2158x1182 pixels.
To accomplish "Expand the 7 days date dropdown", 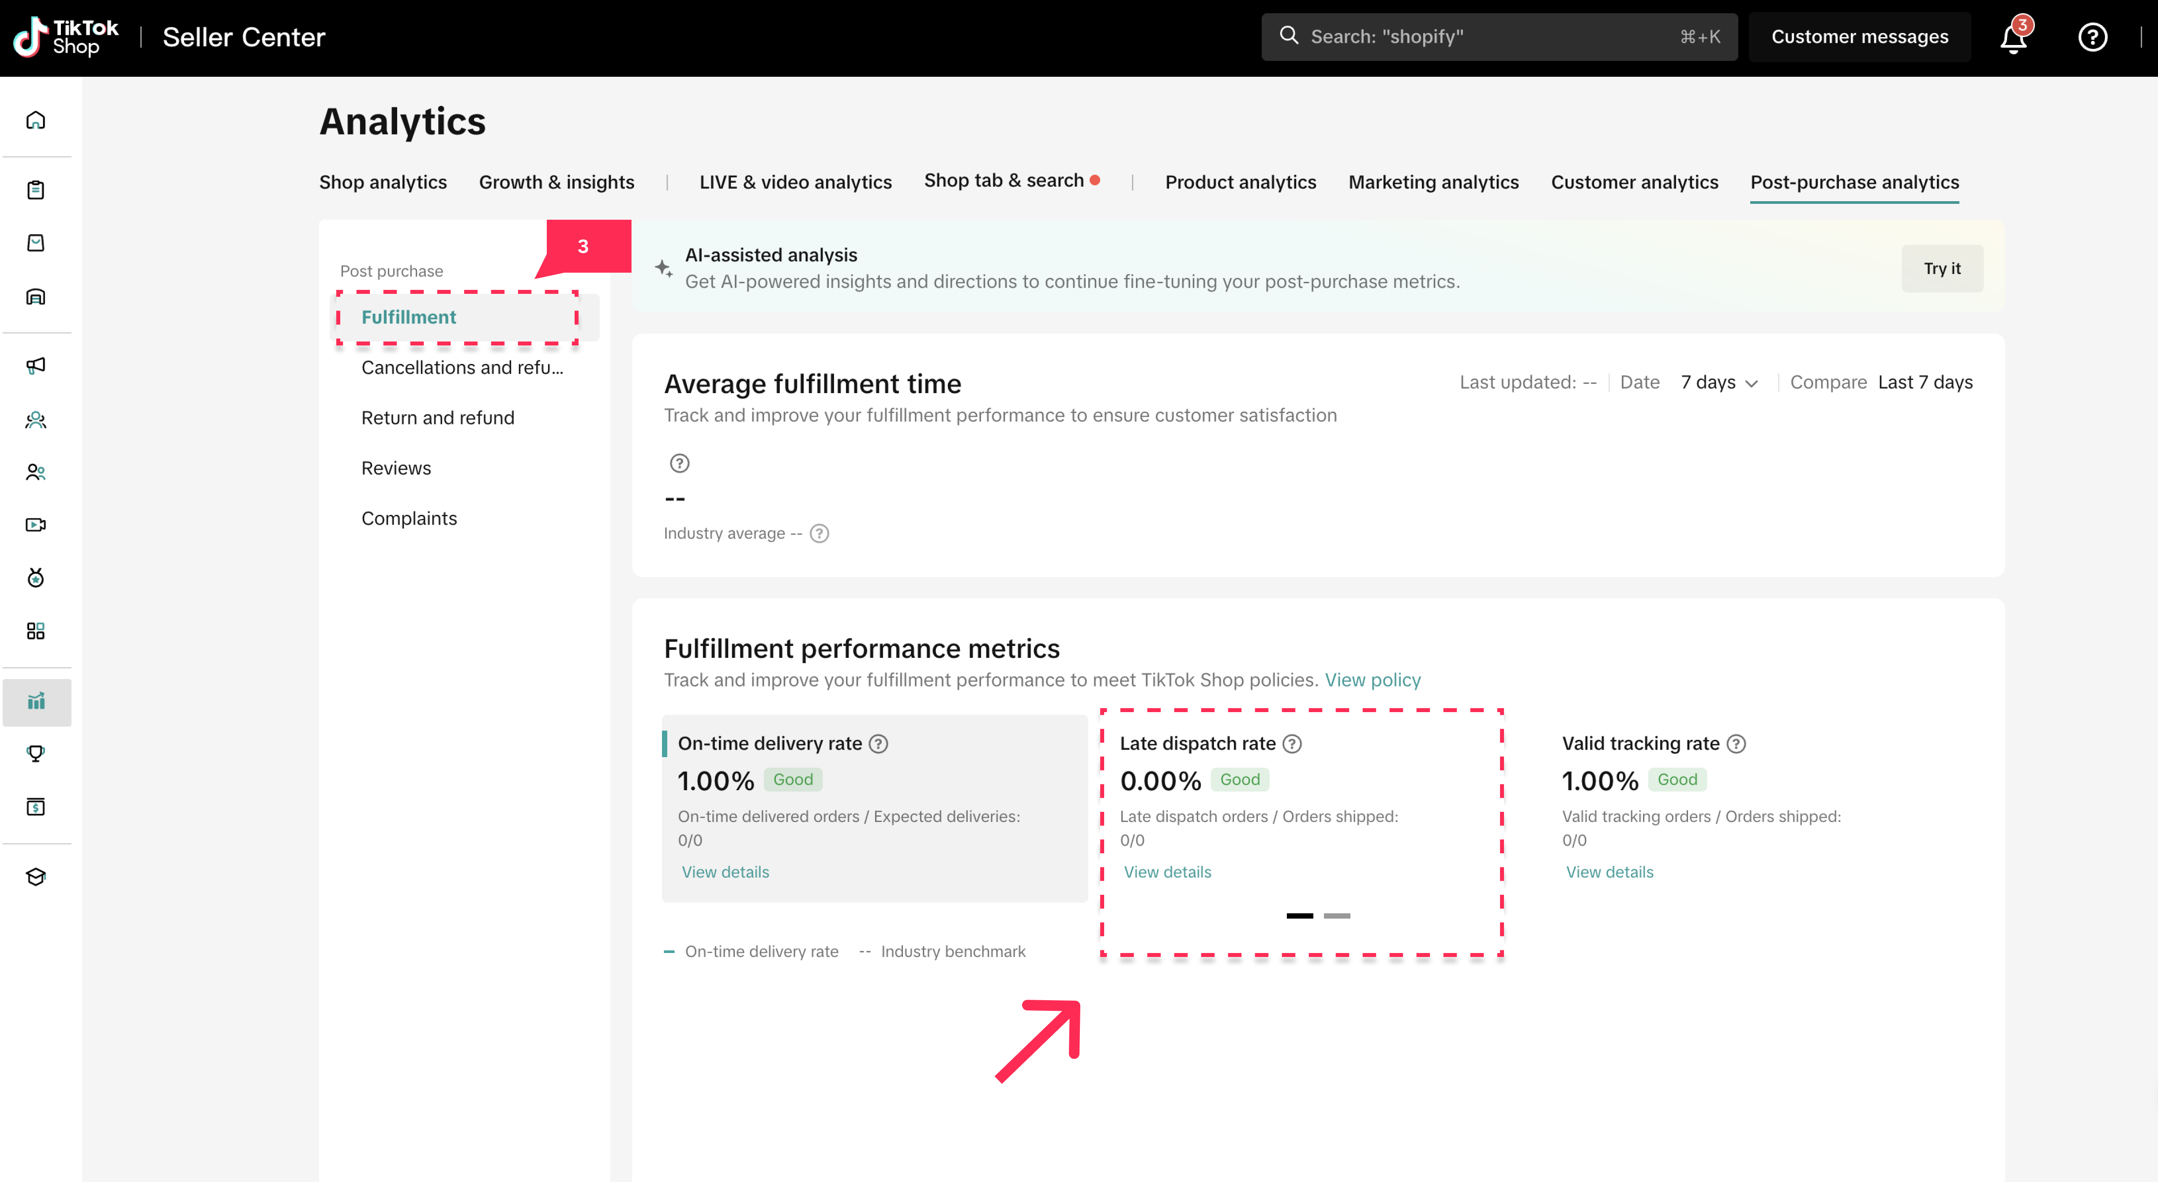I will point(1719,383).
